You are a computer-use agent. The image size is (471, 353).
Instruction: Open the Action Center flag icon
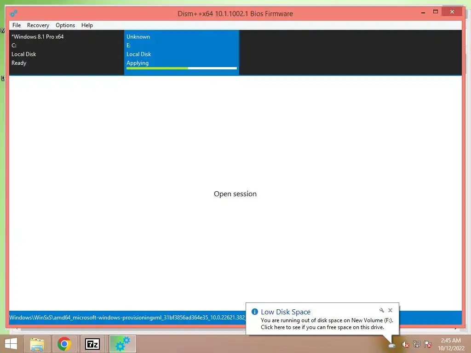click(x=428, y=344)
